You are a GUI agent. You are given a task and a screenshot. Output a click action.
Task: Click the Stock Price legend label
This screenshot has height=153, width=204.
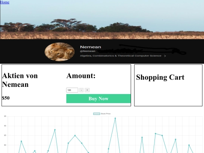pos(106,114)
